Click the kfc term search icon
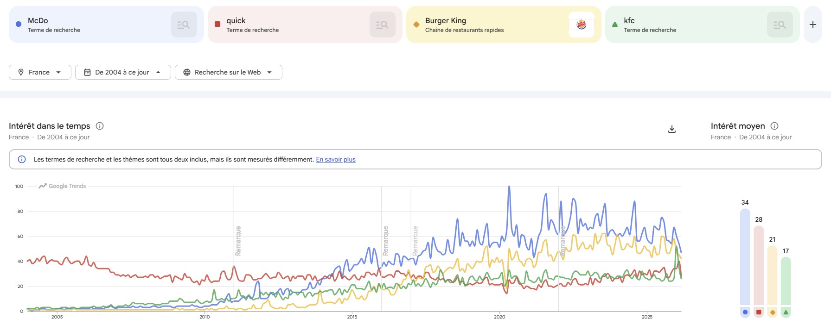This screenshot has width=831, height=331. tap(780, 25)
